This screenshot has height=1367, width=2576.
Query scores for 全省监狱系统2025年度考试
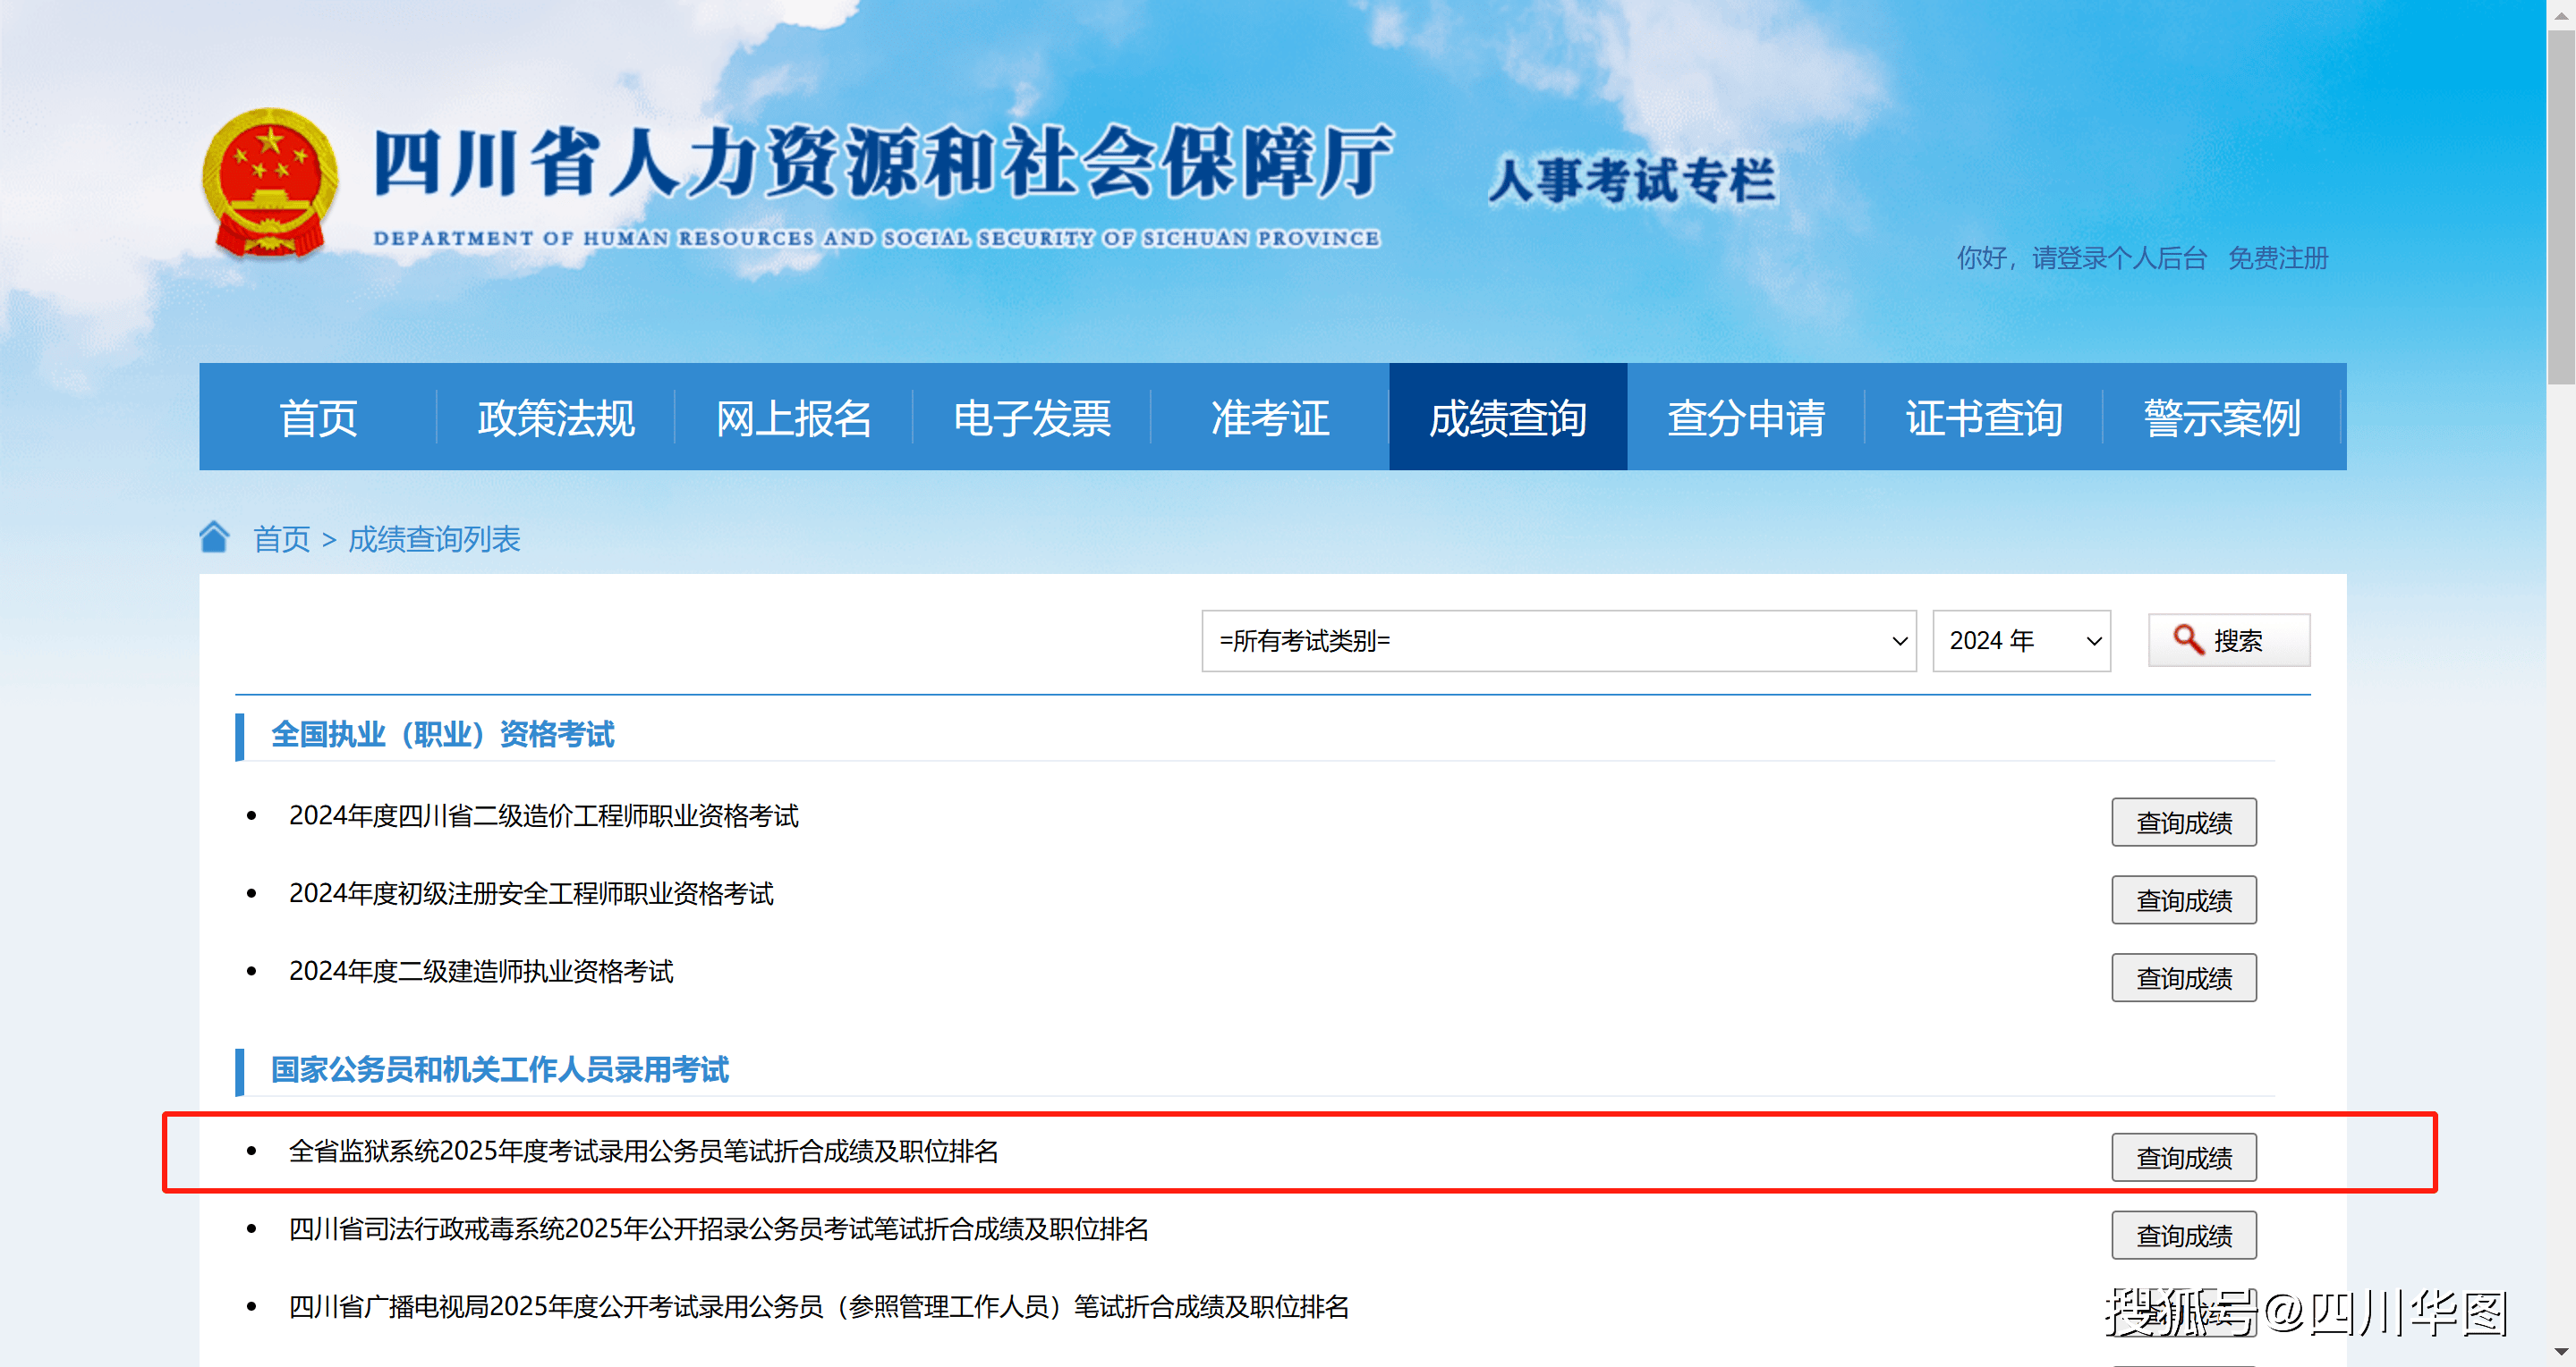(2184, 1157)
